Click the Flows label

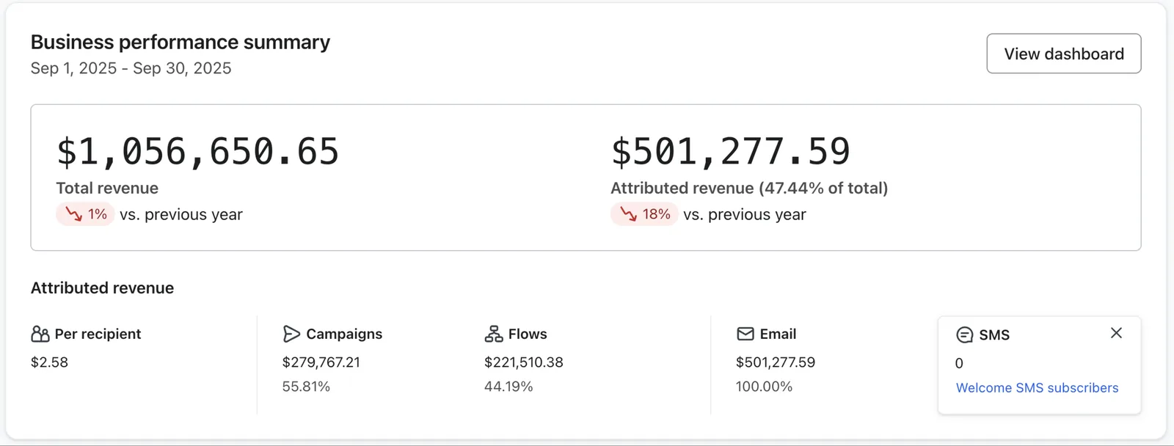[x=528, y=334]
